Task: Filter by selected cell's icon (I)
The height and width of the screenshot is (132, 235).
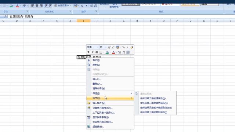Action: [x=155, y=112]
